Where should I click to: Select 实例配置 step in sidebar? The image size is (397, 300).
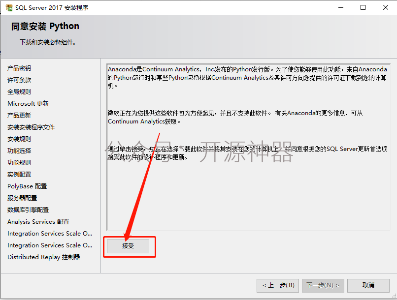click(19, 175)
